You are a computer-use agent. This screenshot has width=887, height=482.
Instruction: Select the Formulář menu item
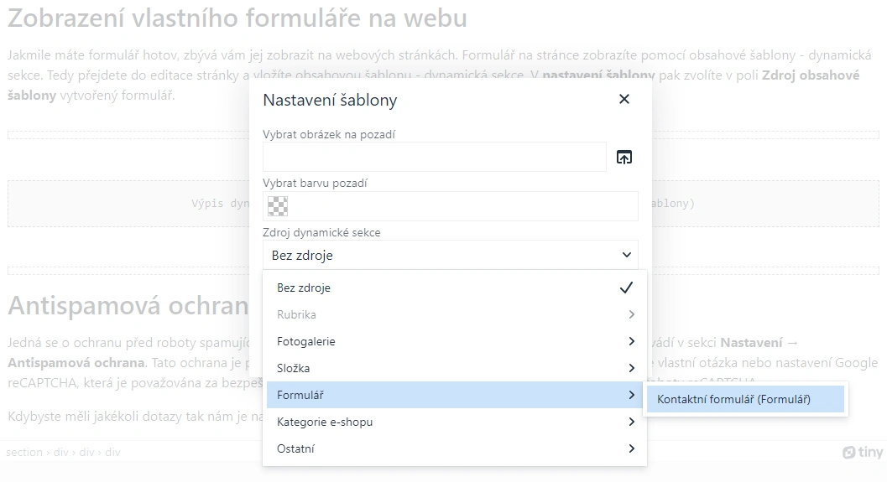300,395
